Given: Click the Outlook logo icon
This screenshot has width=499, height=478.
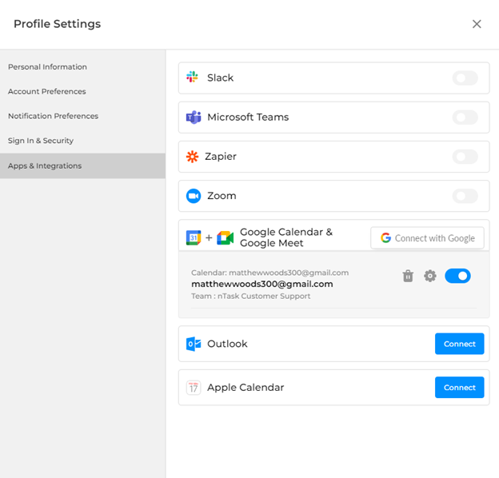Looking at the screenshot, I should (194, 344).
